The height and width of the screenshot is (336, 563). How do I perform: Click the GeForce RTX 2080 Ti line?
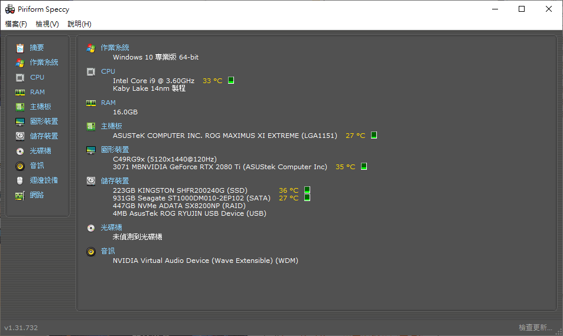pyautogui.click(x=220, y=167)
